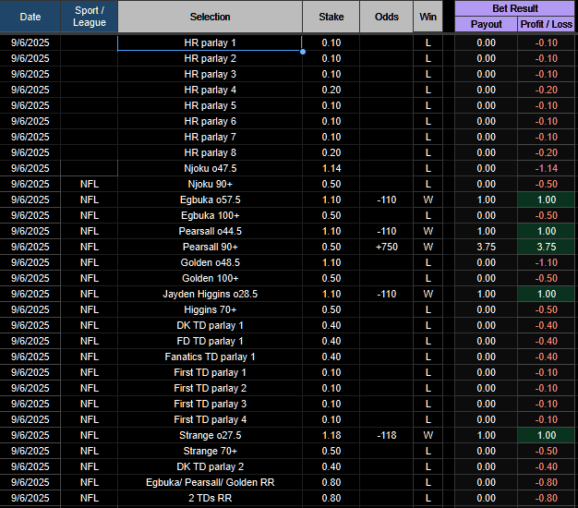
Task: Select the Egbuka o57.5 cell
Action: [211, 200]
